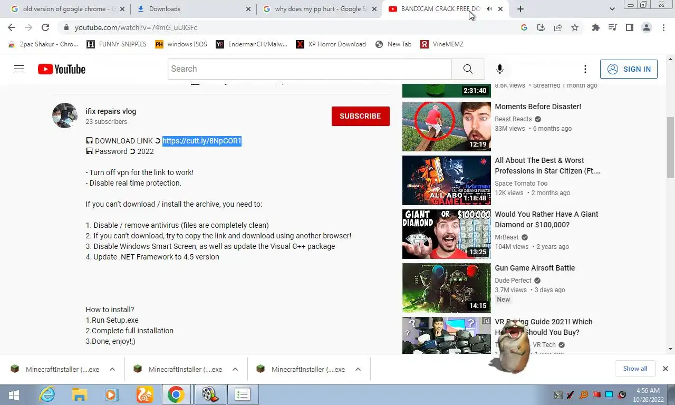Mute the BANDICAM tab via speaker icon
The width and height of the screenshot is (675, 405).
coord(489,9)
